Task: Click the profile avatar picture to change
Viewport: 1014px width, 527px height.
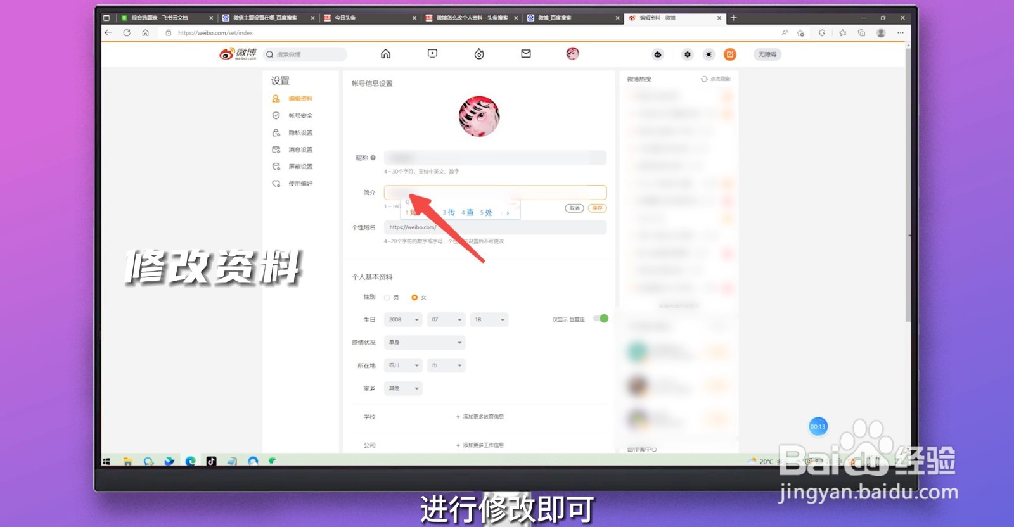Action: point(479,117)
